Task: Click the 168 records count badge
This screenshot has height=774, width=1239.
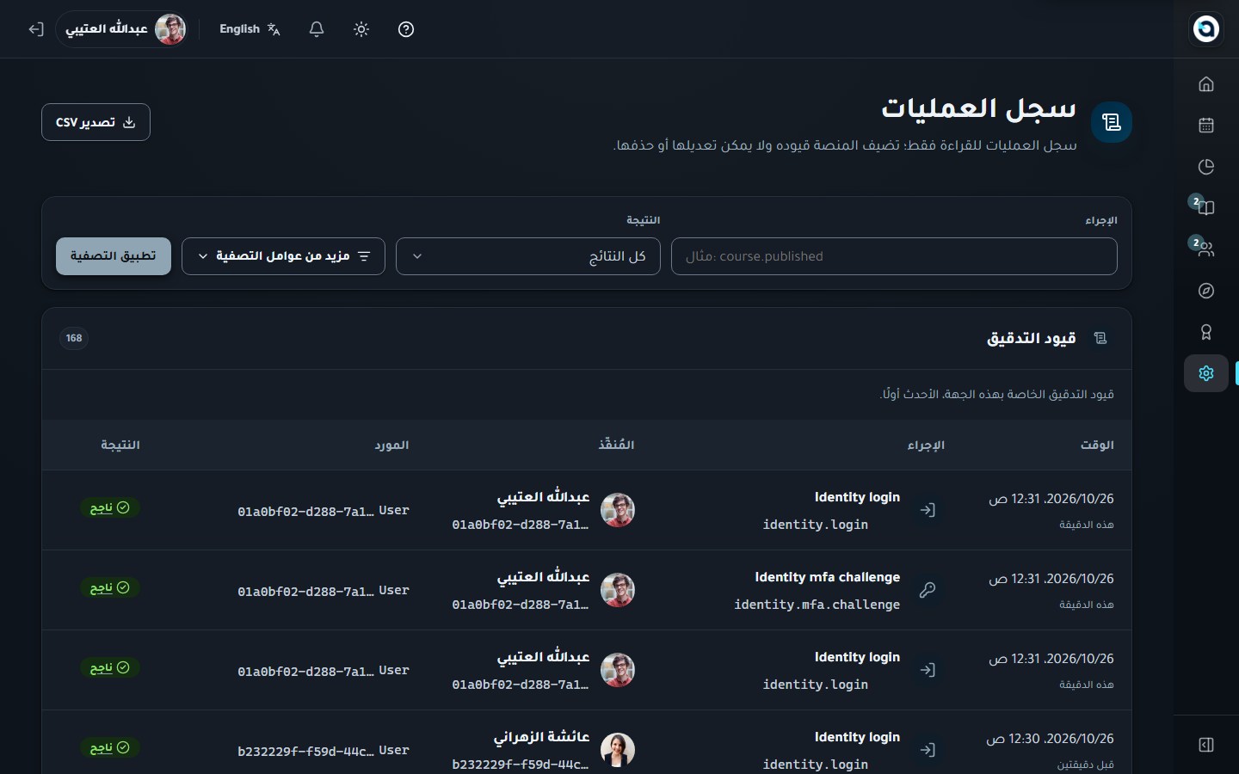Action: [x=74, y=338]
